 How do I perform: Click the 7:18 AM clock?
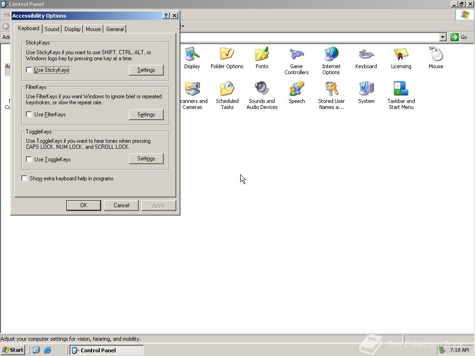459,350
